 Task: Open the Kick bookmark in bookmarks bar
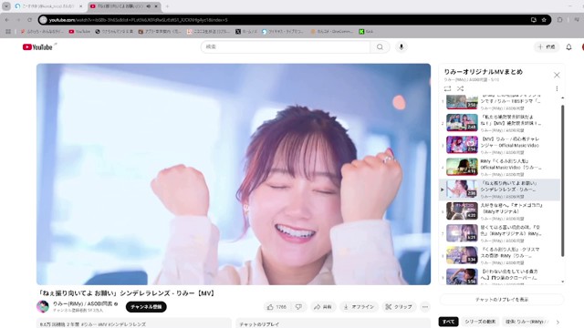(x=366, y=32)
